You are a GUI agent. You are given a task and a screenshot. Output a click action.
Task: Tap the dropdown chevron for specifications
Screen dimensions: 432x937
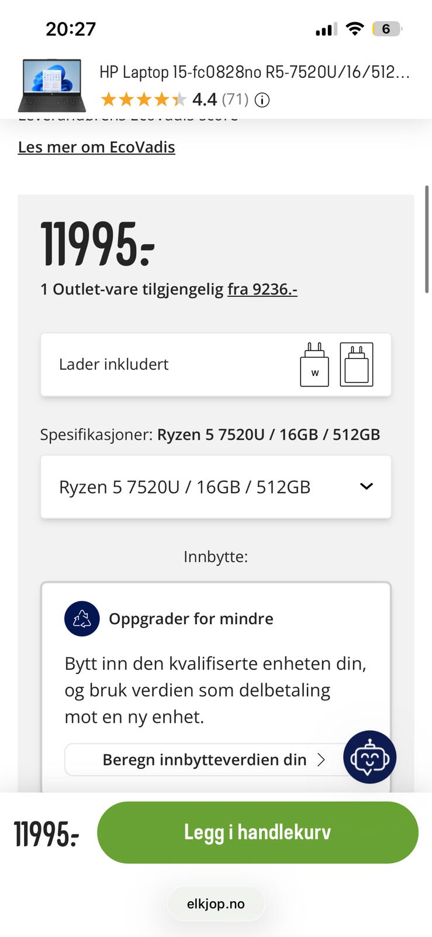[x=367, y=486]
